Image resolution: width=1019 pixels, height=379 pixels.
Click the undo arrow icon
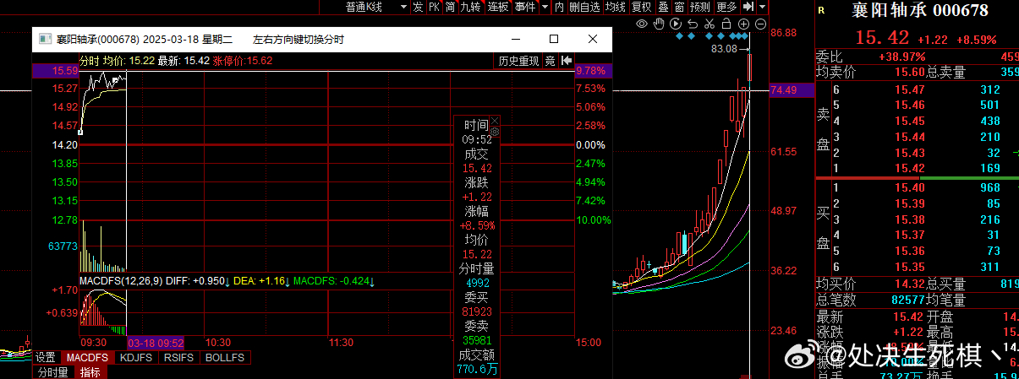[693, 24]
